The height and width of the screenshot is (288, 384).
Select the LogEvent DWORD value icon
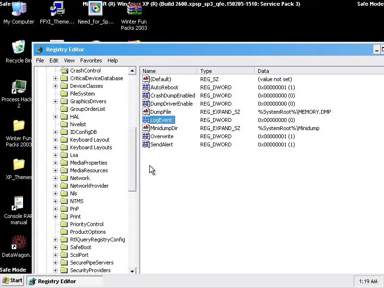(x=146, y=120)
